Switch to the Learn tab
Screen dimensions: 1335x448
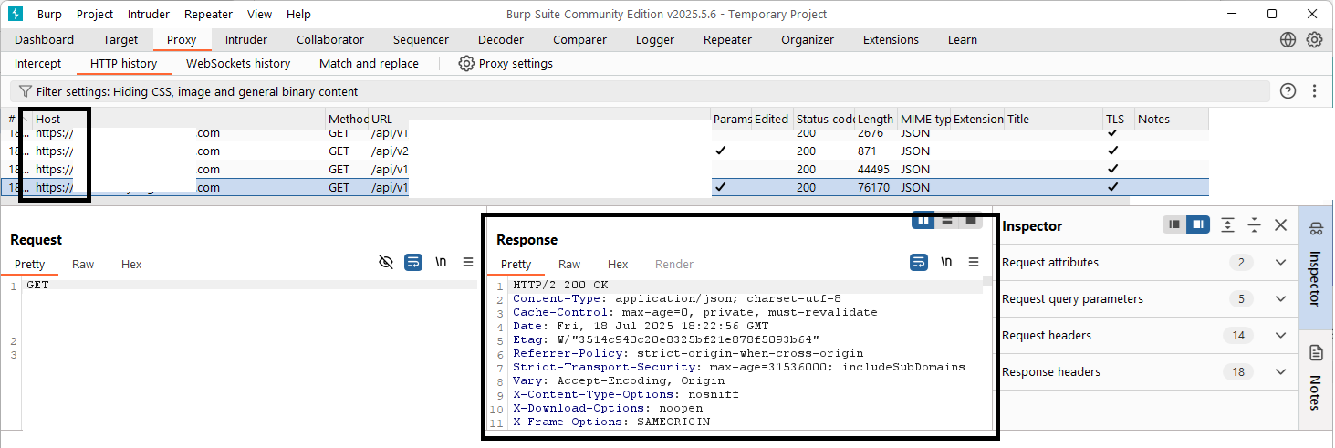tap(962, 39)
